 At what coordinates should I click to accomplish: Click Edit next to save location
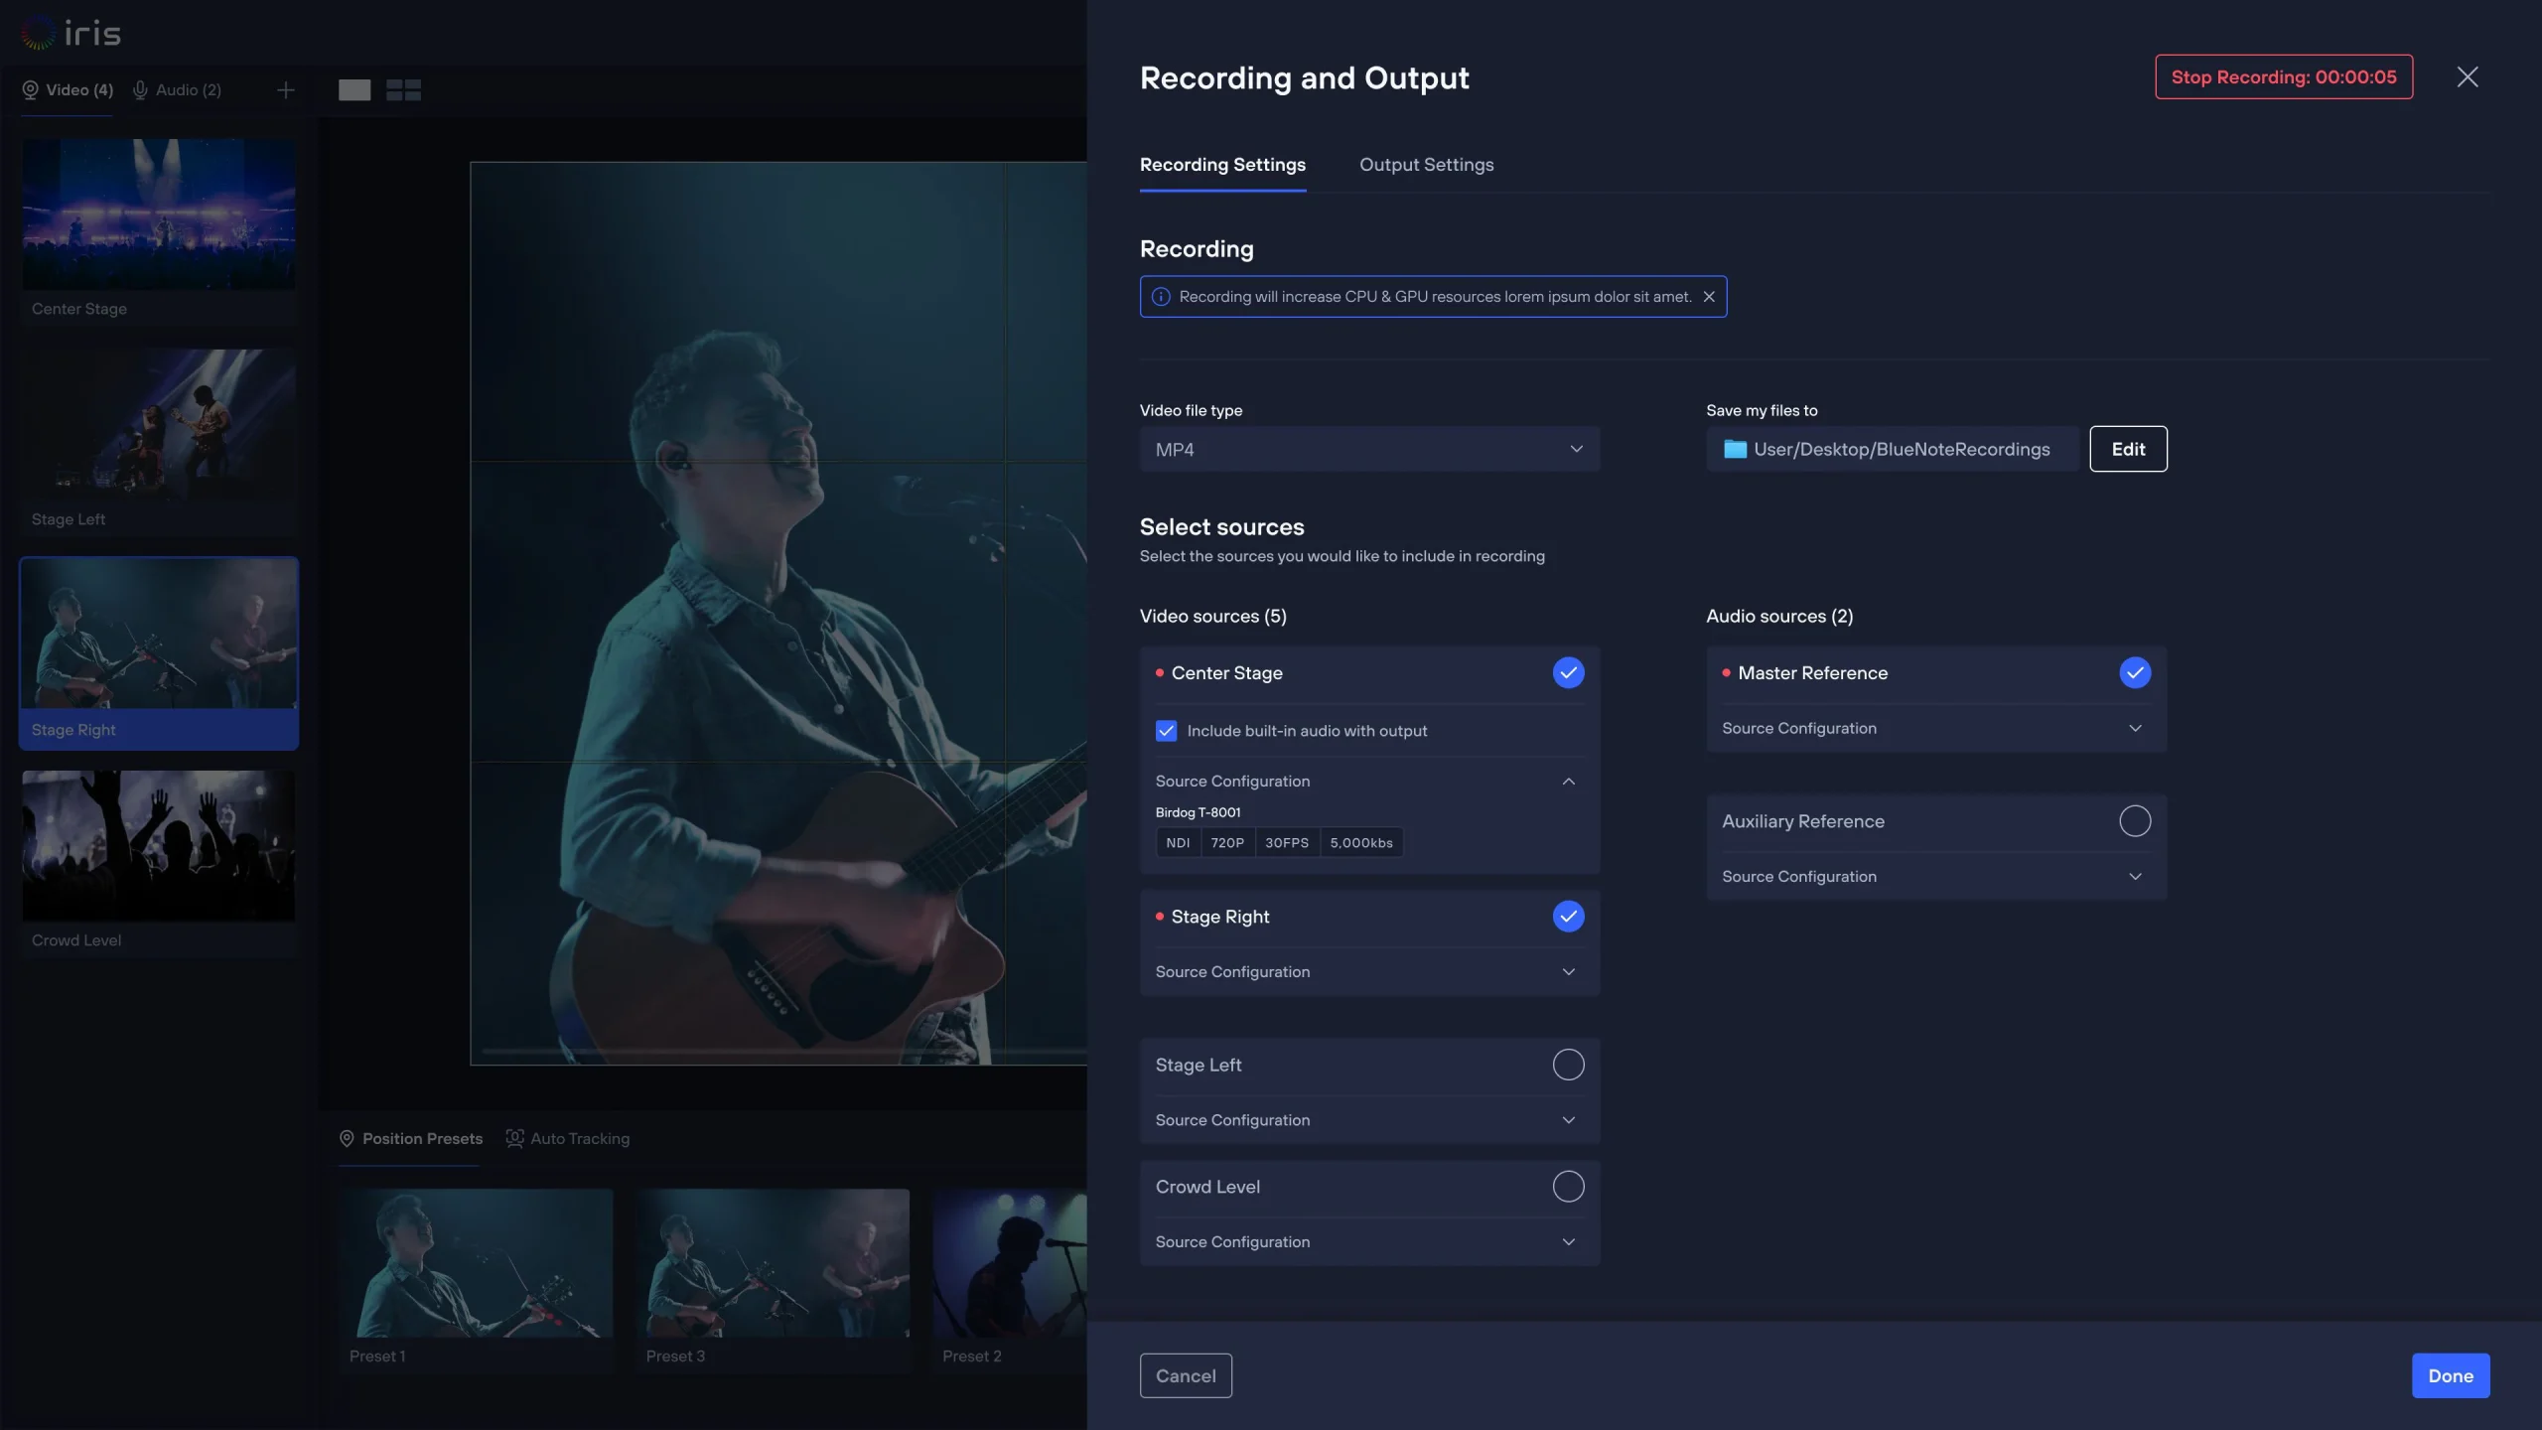[2127, 449]
